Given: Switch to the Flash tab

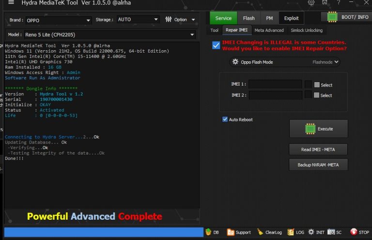Looking at the screenshot, I should 248,18.
